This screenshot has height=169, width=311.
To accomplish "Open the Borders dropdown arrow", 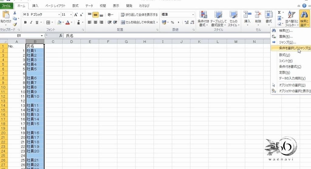I will [52, 22].
